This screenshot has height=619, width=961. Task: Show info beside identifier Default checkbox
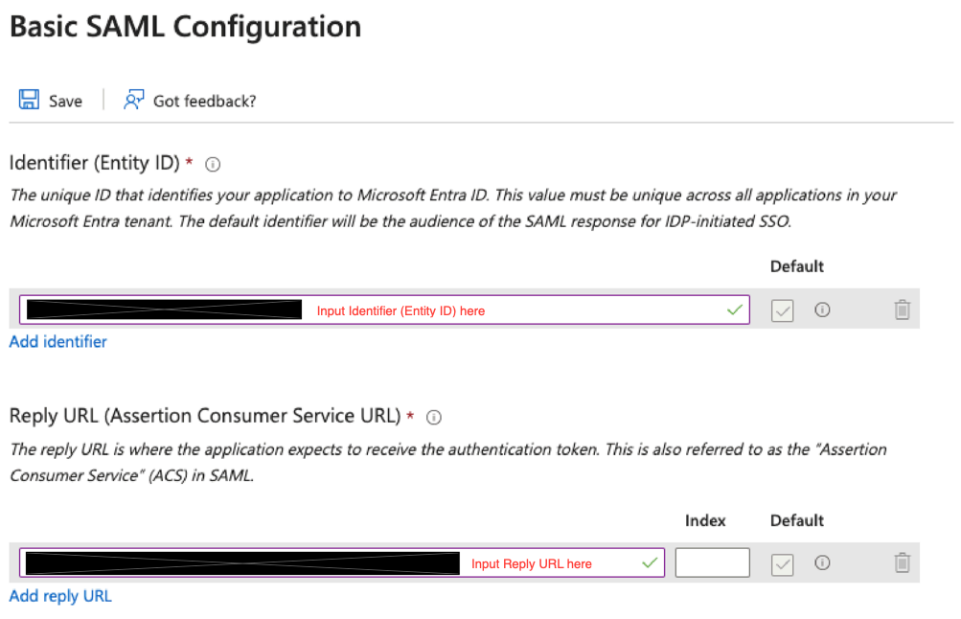click(821, 309)
